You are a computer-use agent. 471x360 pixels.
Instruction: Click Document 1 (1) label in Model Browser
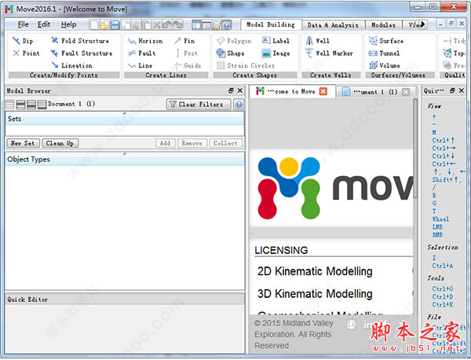tap(71, 104)
